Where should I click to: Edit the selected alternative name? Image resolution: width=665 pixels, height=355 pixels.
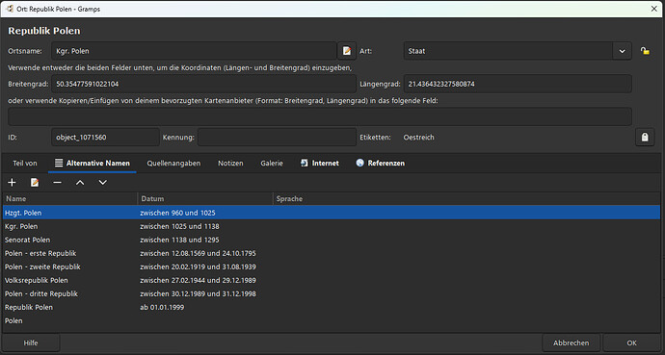point(35,183)
